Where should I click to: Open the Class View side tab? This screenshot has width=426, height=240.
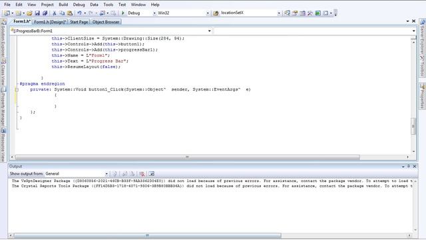point(3,73)
